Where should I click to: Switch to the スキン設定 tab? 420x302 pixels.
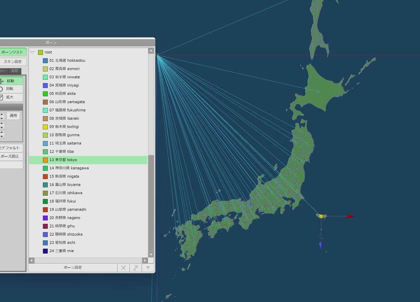pos(12,62)
